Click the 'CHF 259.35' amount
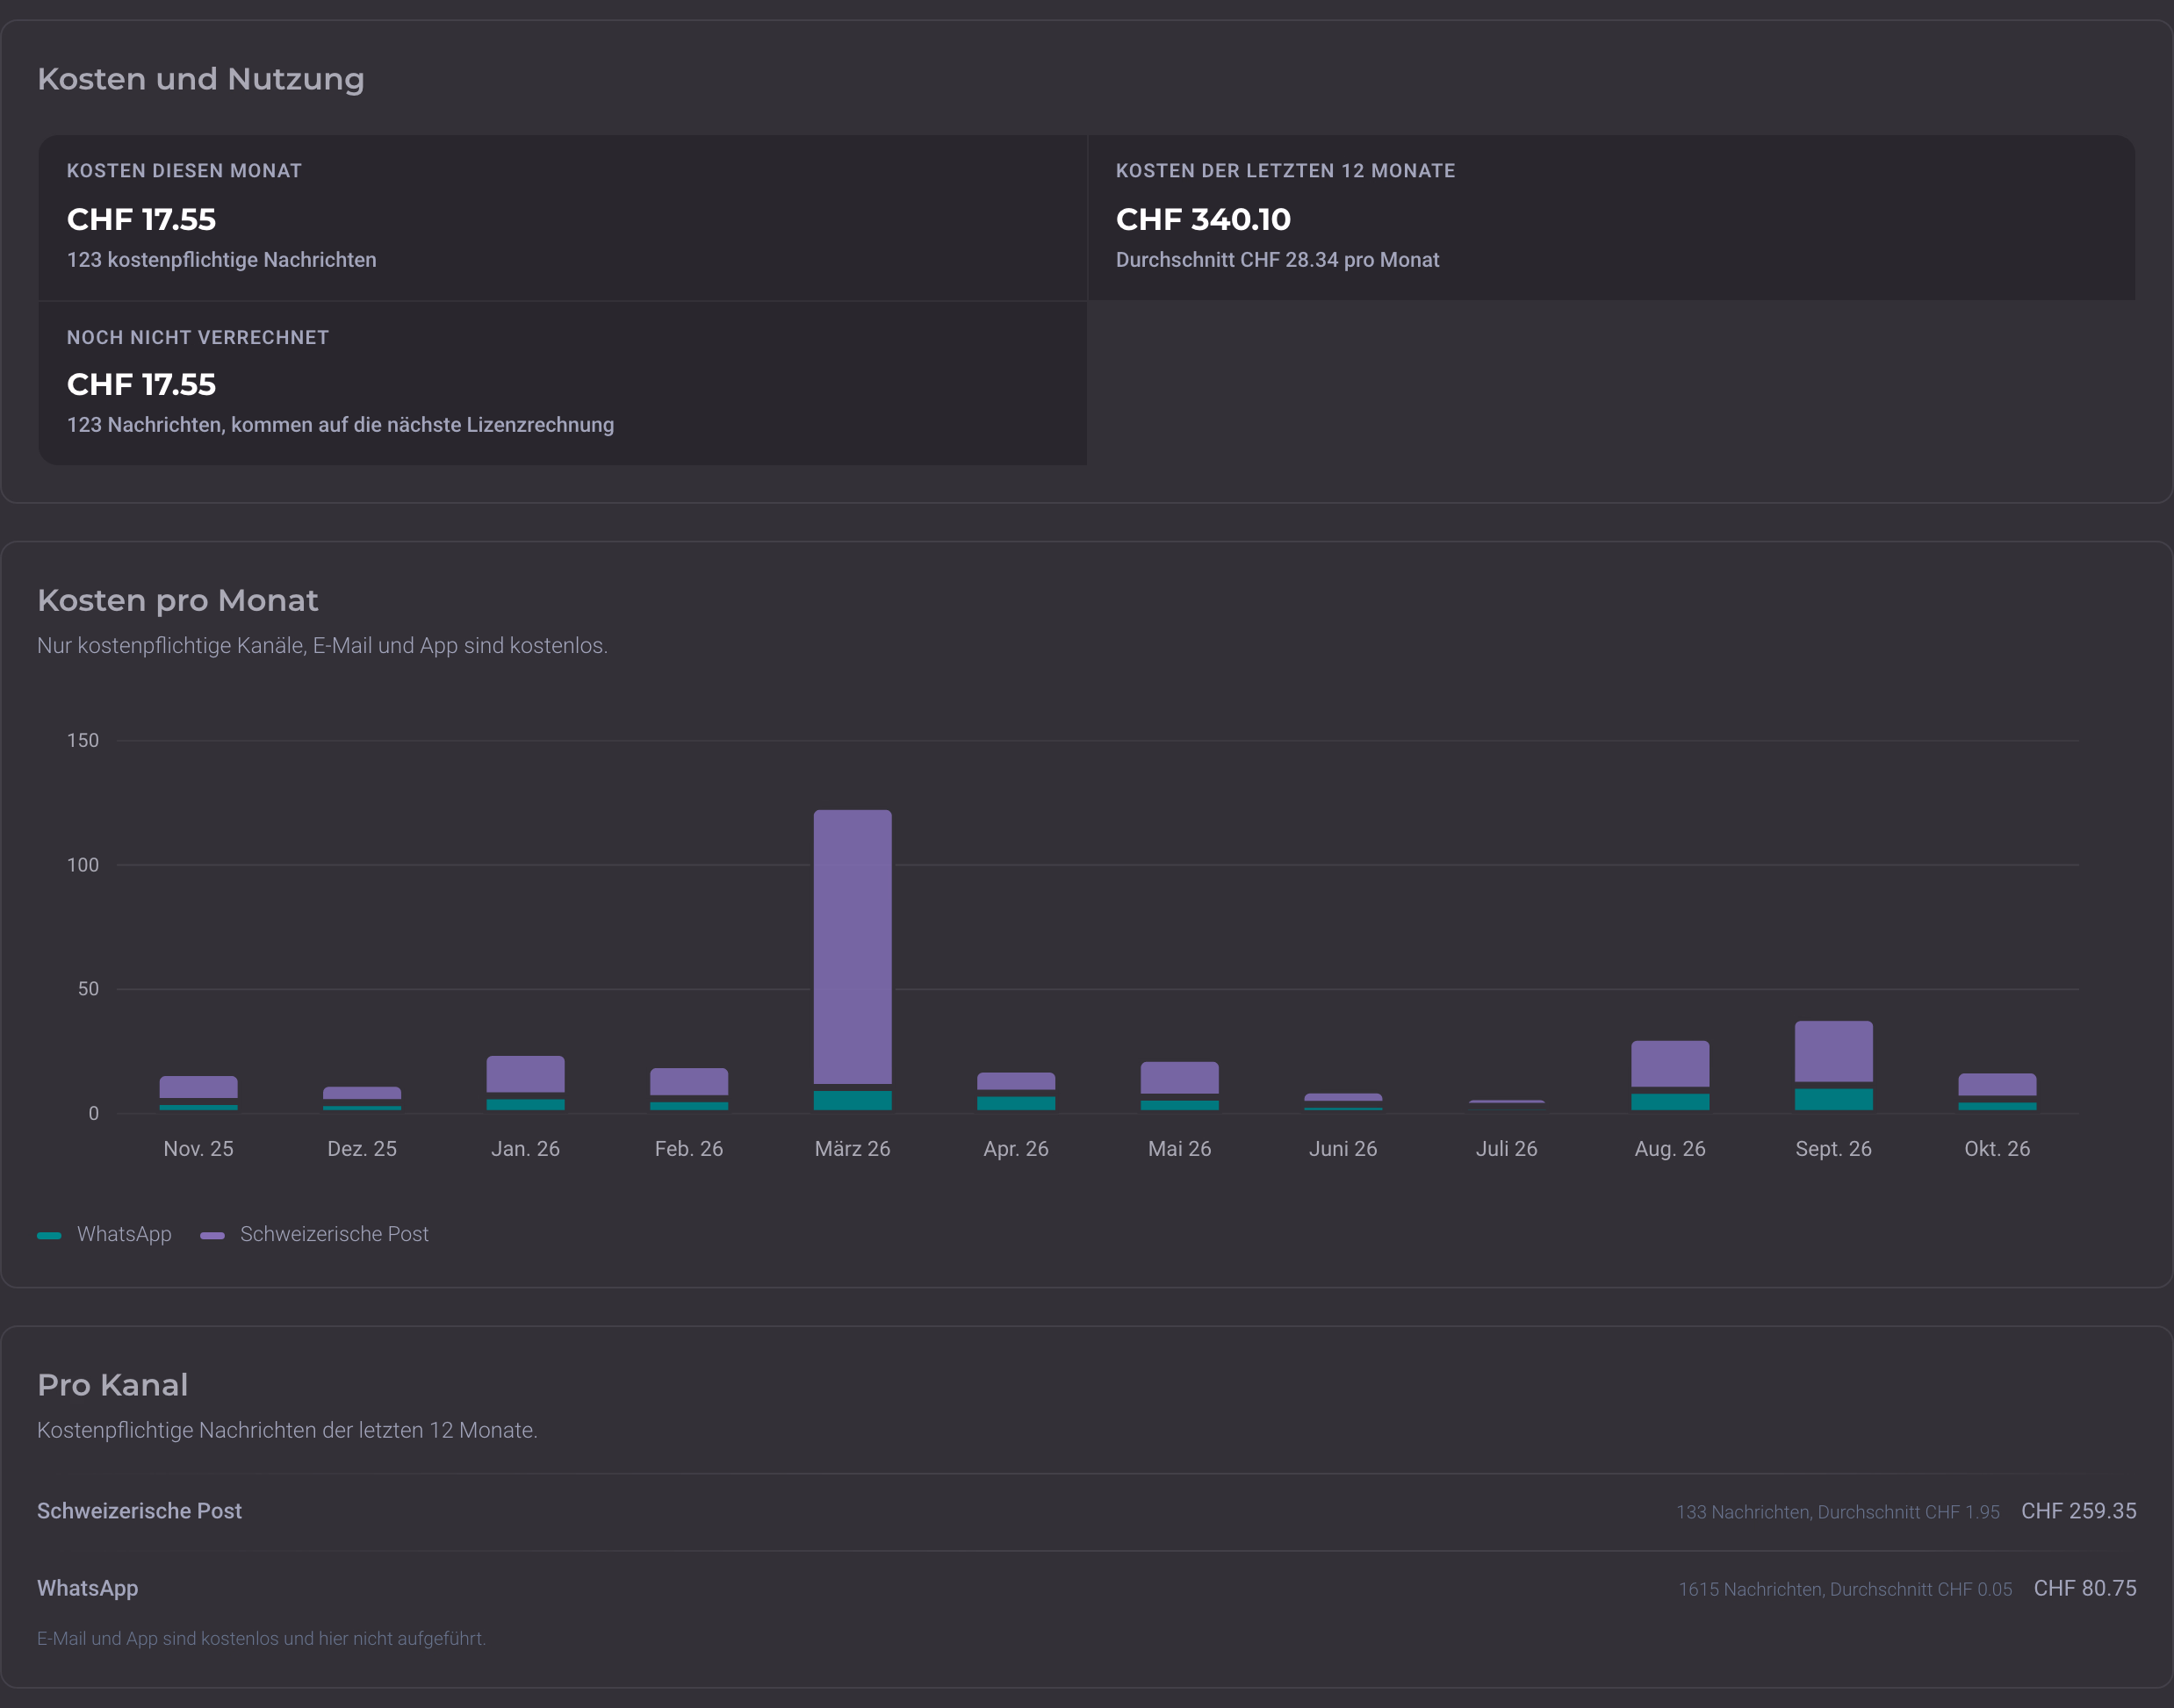 [2079, 1511]
